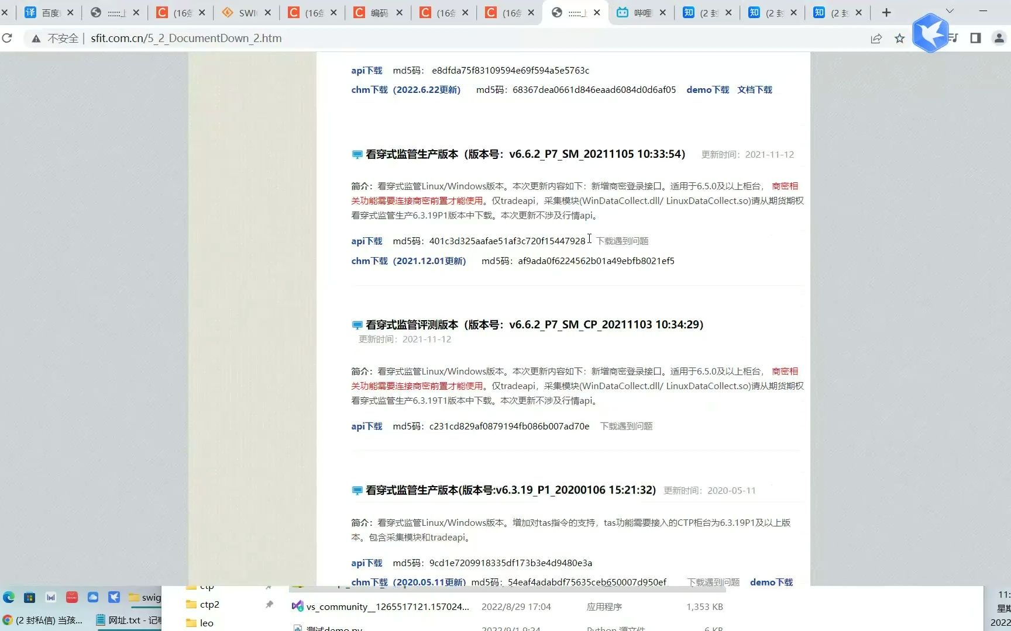This screenshot has width=1011, height=631.
Task: Click the floating blue bird hexagon icon
Action: coord(931,33)
